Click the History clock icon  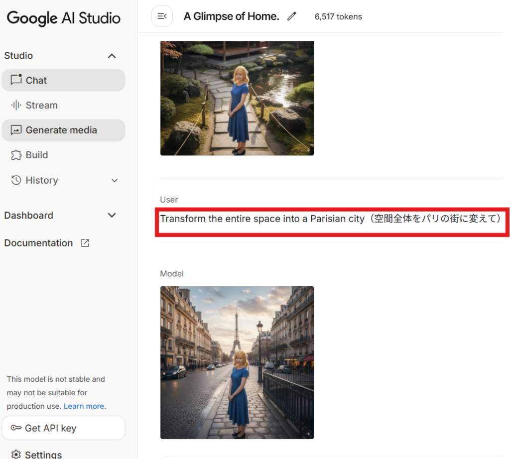tap(16, 180)
